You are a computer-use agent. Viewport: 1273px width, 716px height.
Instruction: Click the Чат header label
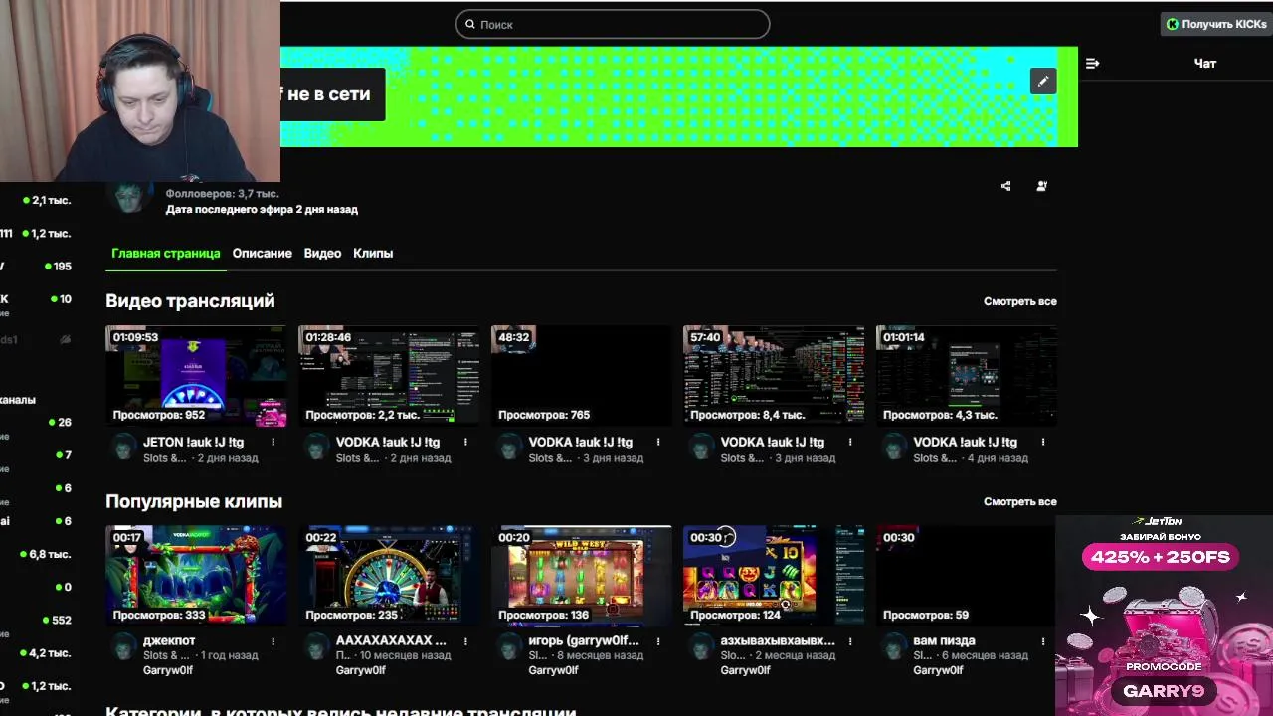click(x=1204, y=63)
